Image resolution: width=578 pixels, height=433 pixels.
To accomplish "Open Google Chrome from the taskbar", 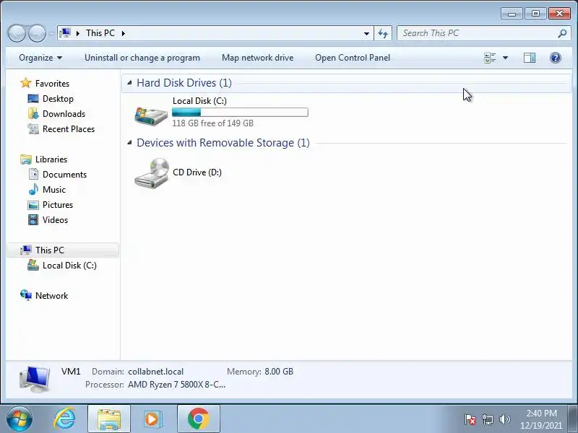I will pyautogui.click(x=198, y=419).
